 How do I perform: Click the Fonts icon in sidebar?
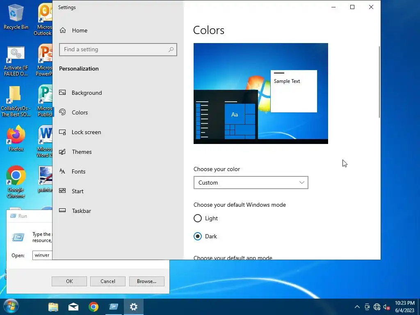click(x=62, y=171)
